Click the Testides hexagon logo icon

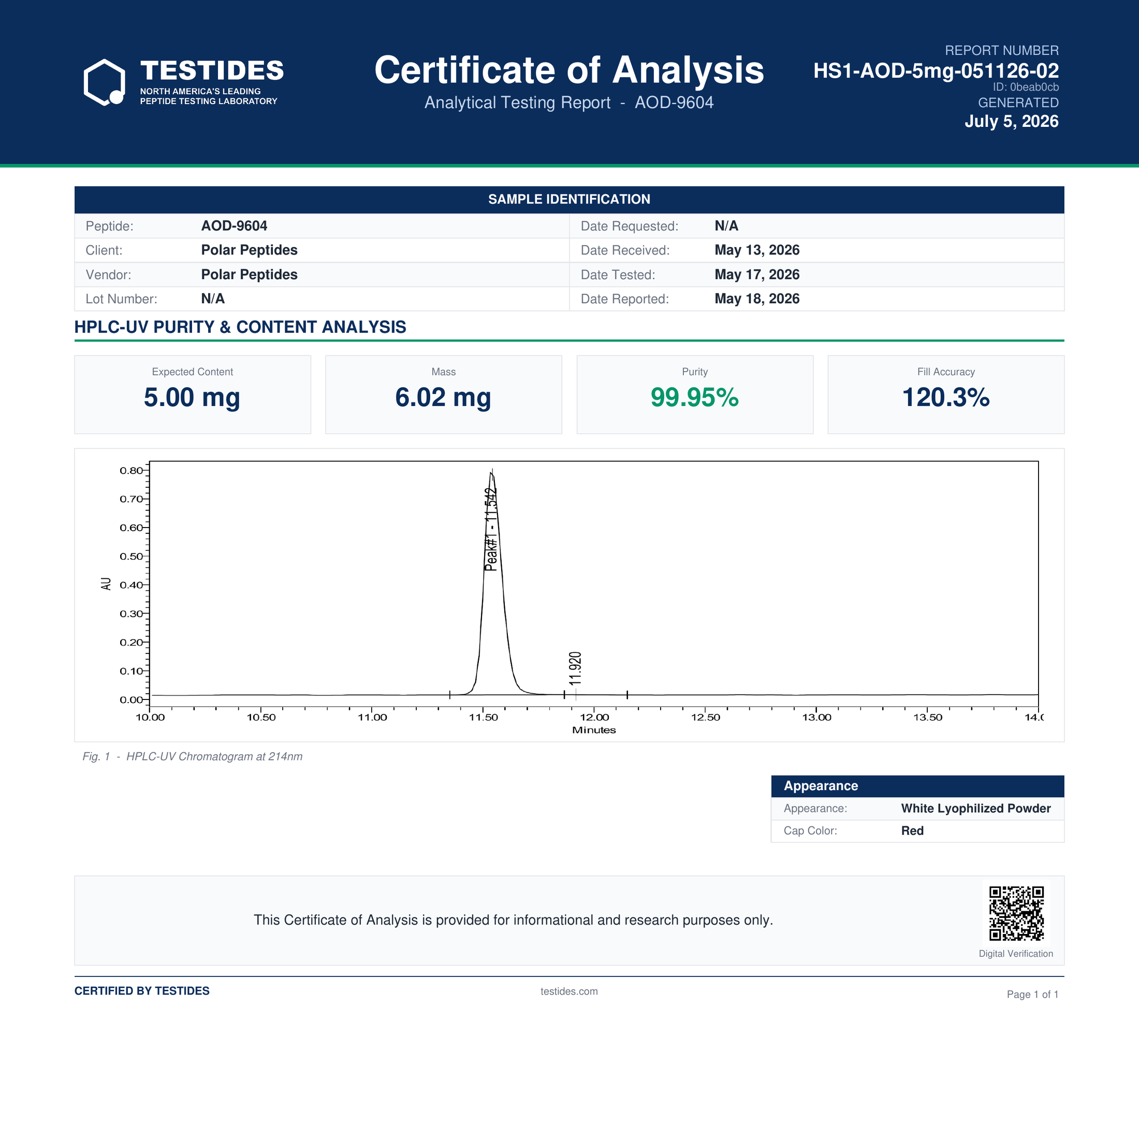click(105, 82)
